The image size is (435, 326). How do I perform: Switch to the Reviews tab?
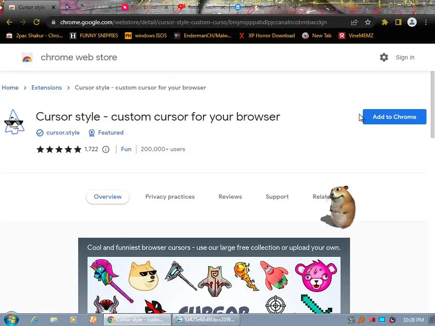230,197
